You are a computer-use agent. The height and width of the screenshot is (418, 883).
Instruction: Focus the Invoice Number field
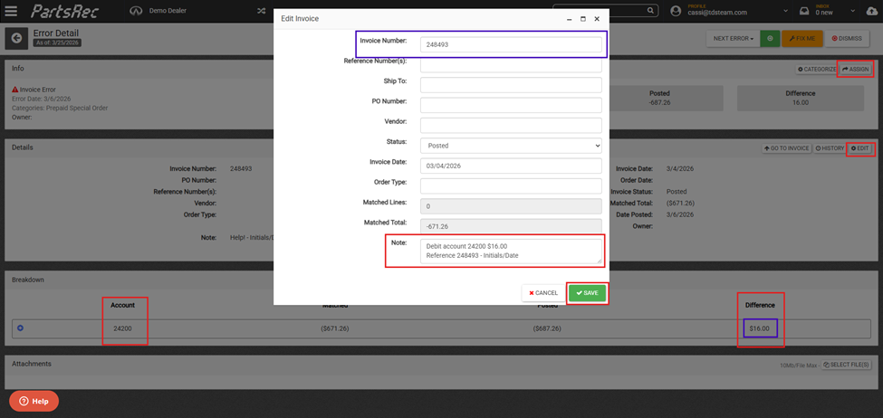point(511,44)
